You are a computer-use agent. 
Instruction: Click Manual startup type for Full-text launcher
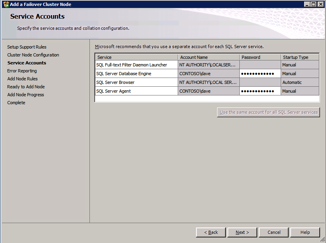point(300,65)
